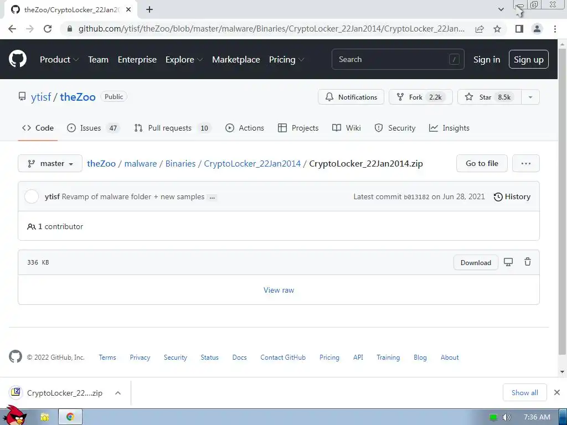Image resolution: width=567 pixels, height=425 pixels.
Task: Expand the downloaded zip options chevron
Action: coord(118,393)
